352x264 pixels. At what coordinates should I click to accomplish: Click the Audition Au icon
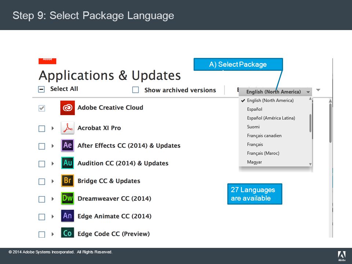tap(67, 163)
